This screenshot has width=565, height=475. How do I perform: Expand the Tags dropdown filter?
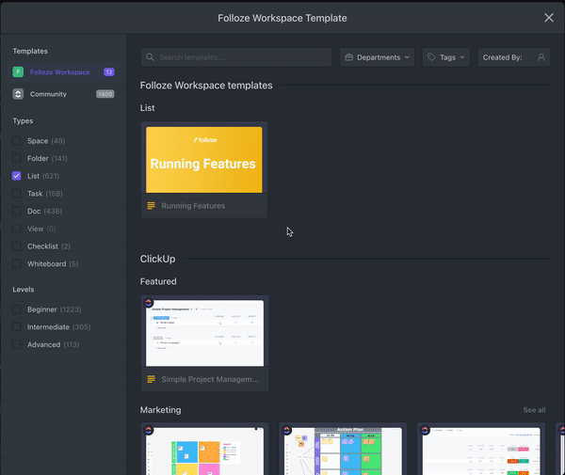(x=446, y=57)
